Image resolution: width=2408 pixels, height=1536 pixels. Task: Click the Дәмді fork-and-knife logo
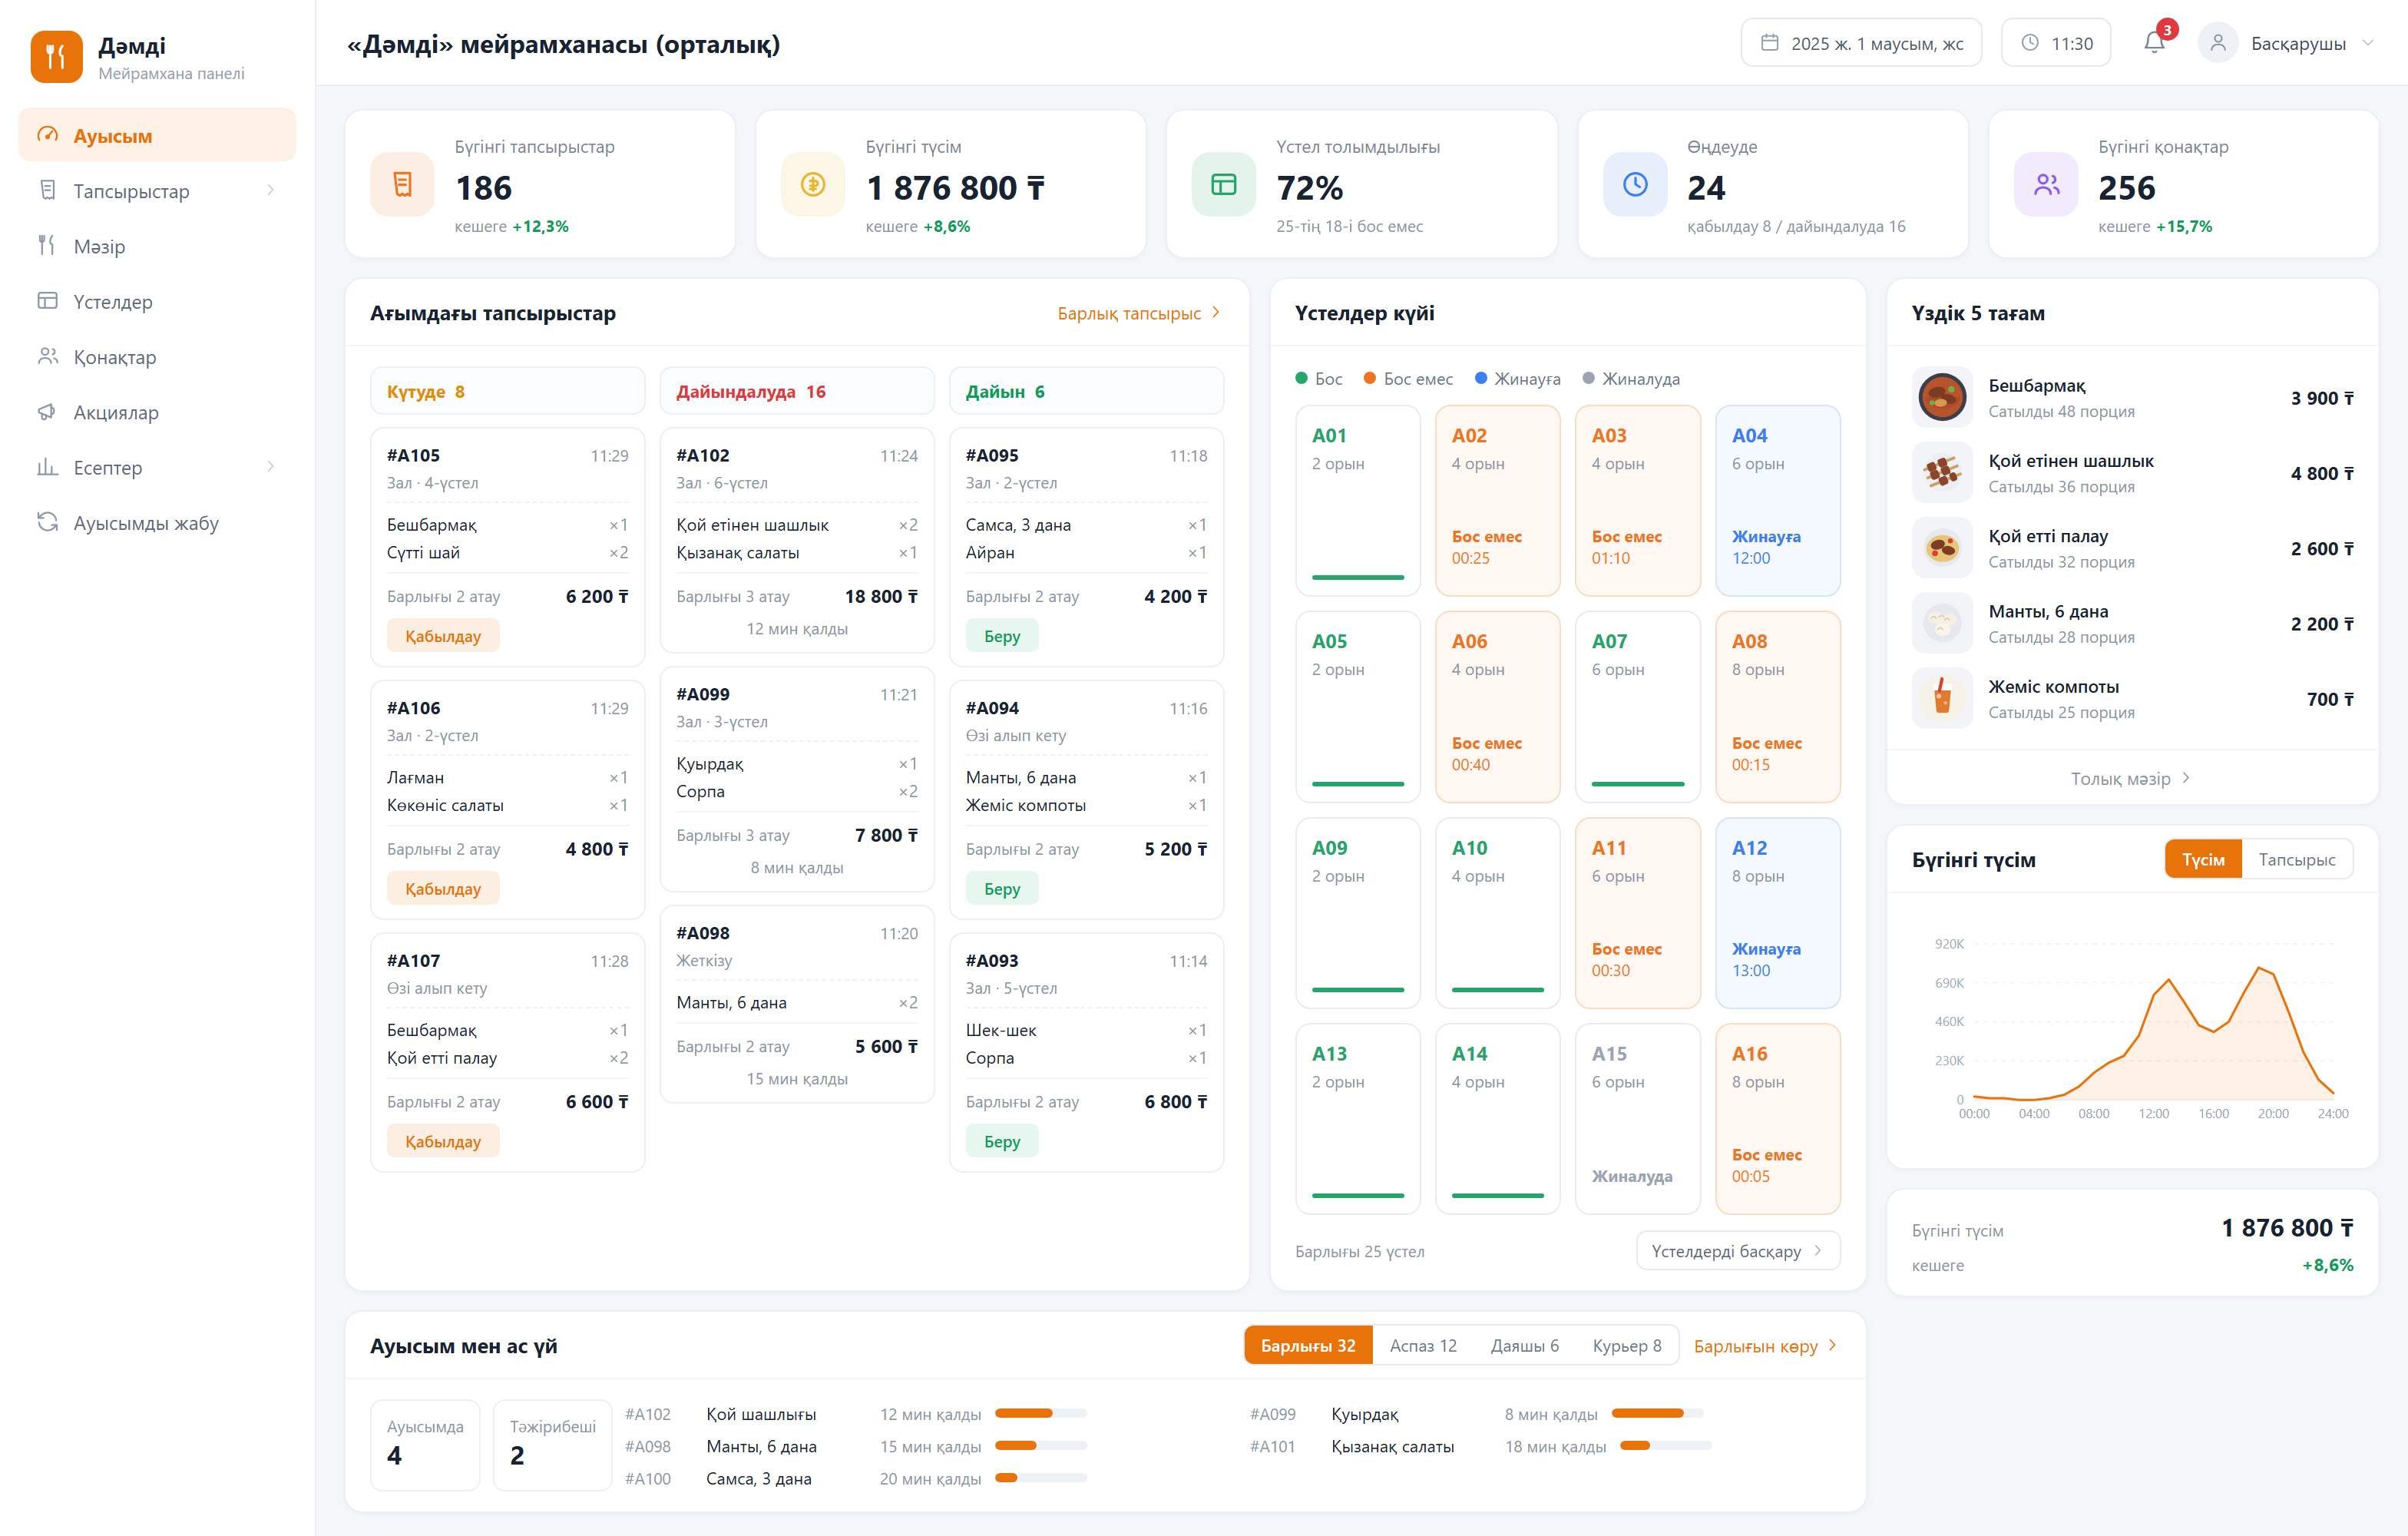pyautogui.click(x=56, y=56)
